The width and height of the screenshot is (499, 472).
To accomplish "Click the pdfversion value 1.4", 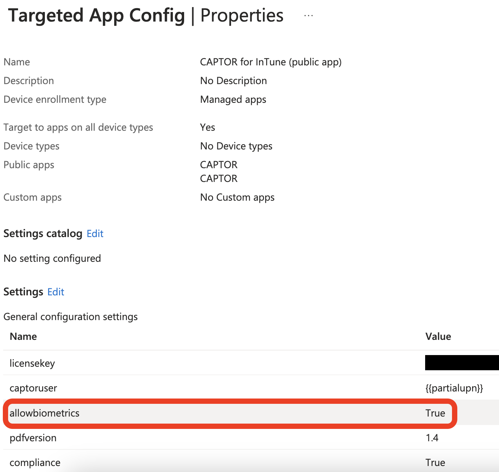I will point(432,438).
